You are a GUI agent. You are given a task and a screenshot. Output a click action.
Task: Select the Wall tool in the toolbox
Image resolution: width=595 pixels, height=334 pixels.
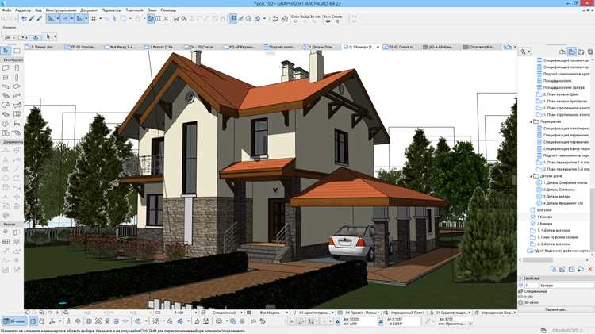click(6, 68)
